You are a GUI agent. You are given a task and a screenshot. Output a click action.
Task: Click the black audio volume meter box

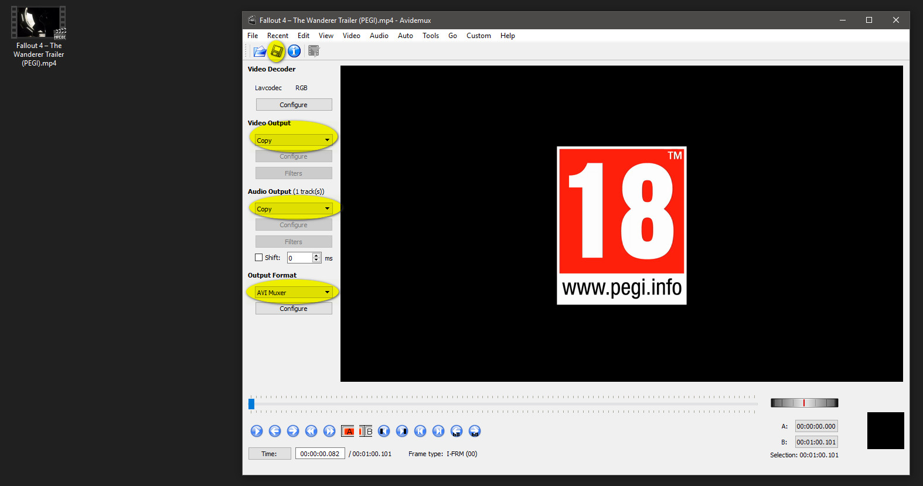pos(885,430)
